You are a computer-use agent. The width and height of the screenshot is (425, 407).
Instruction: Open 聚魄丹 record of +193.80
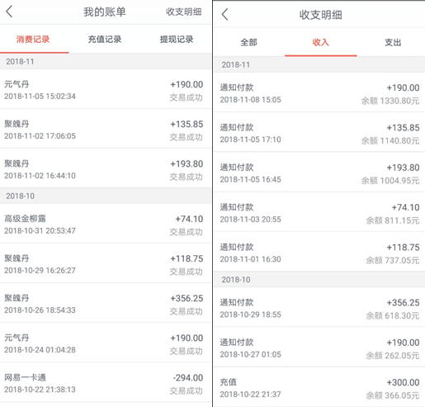(x=106, y=168)
